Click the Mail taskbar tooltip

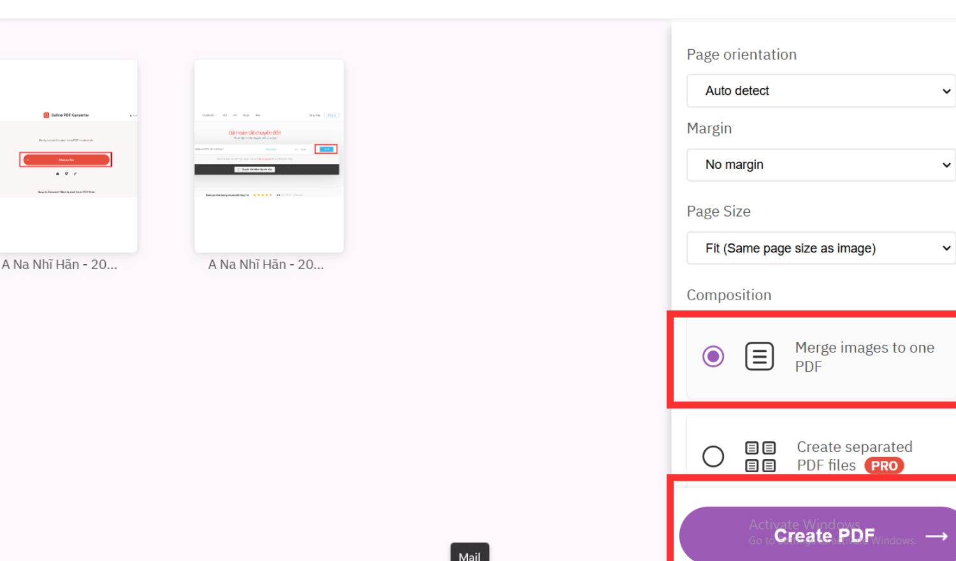470,553
